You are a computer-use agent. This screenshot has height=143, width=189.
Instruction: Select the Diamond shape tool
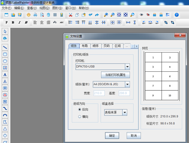[5, 136]
